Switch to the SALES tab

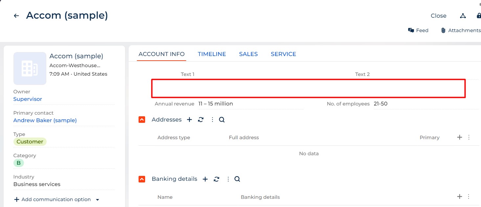click(248, 54)
